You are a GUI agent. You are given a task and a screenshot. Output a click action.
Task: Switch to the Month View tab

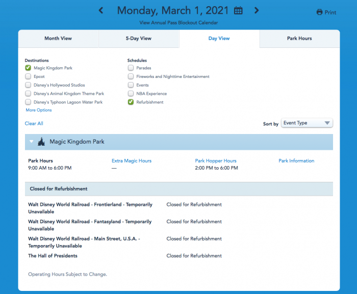pyautogui.click(x=58, y=38)
